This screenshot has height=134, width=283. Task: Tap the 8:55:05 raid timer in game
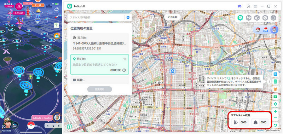pos(19,13)
